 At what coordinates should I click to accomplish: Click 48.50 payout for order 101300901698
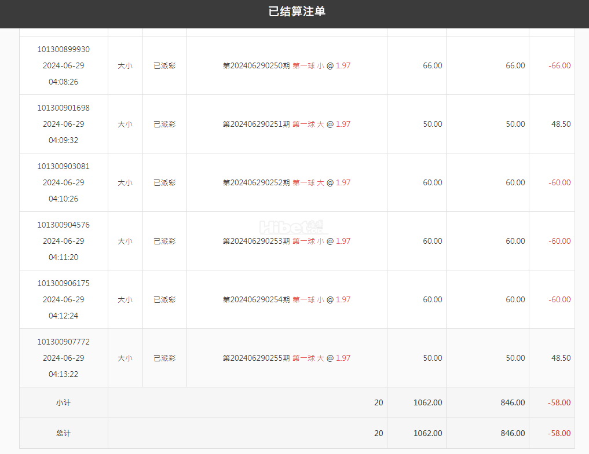click(x=561, y=125)
